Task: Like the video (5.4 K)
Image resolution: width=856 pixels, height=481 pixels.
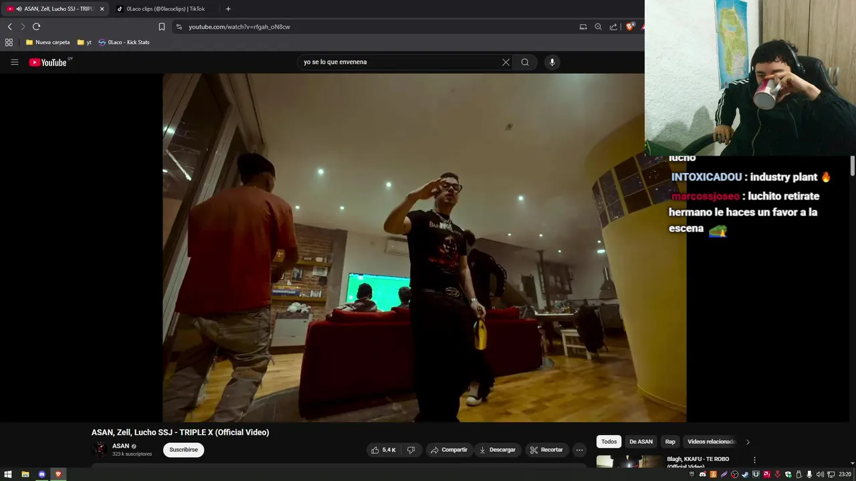Action: click(x=383, y=450)
